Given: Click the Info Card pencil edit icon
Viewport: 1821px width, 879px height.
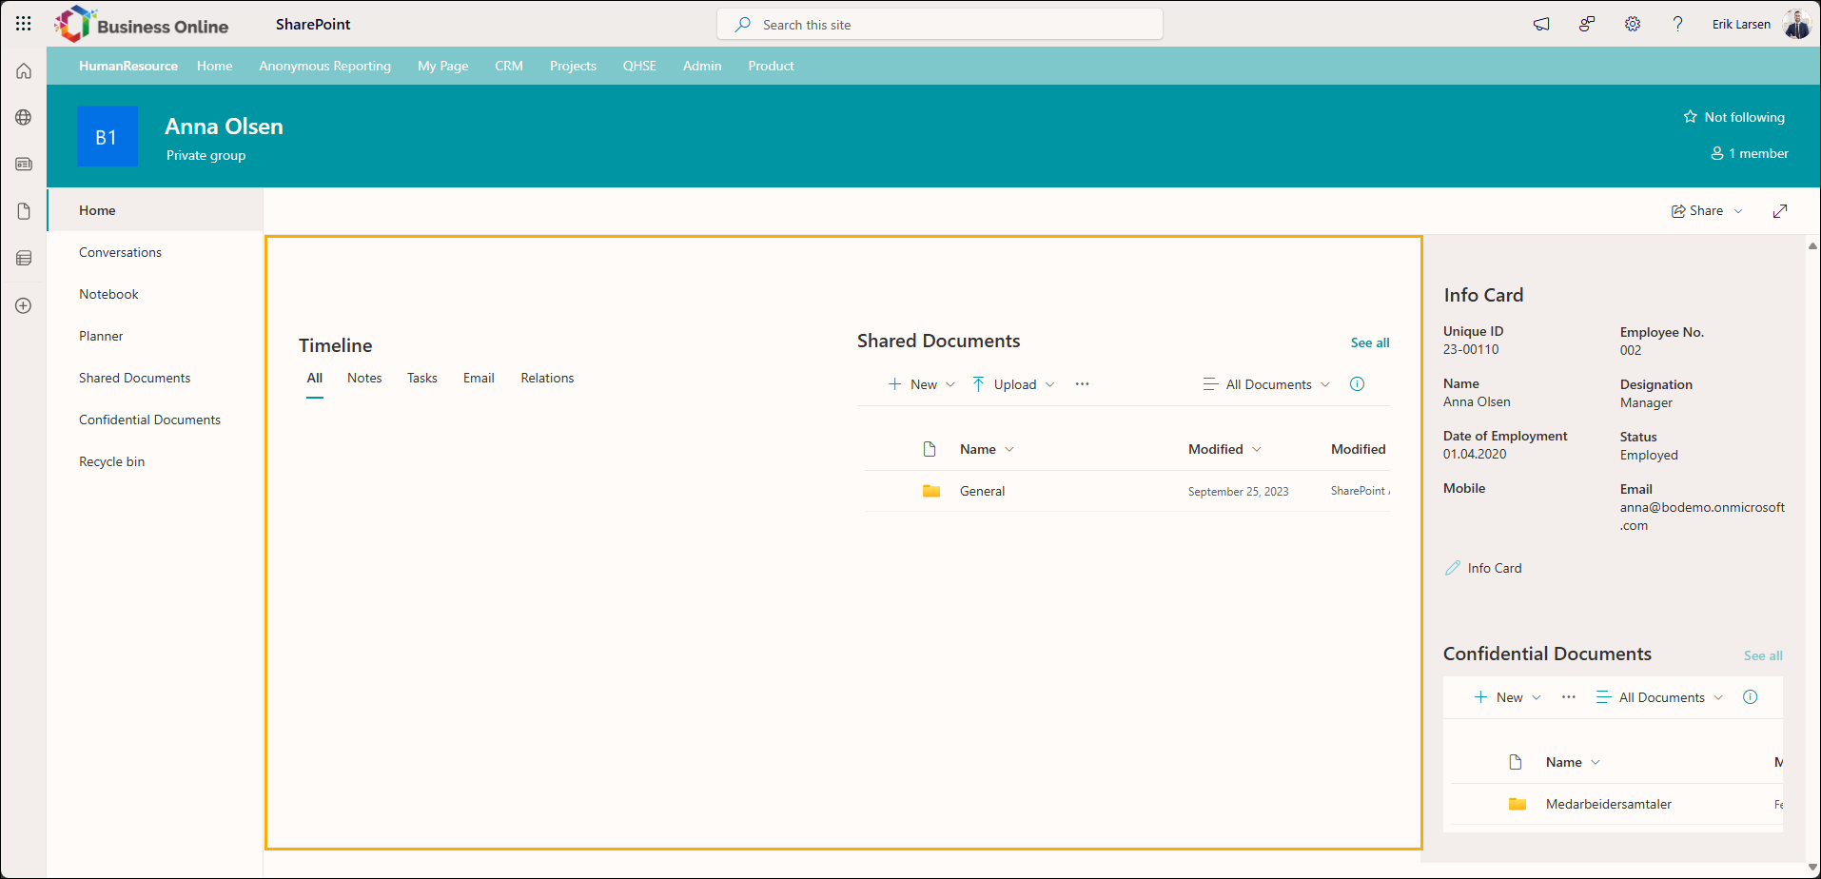Looking at the screenshot, I should (x=1453, y=568).
